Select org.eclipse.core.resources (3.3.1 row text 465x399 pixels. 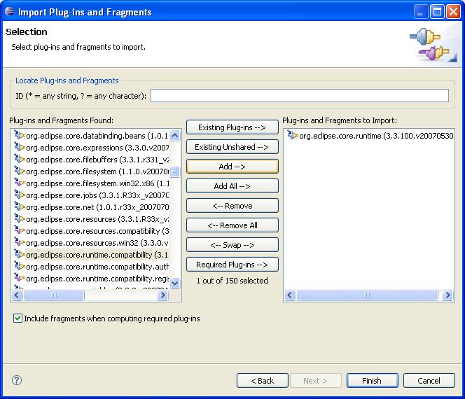point(97,219)
